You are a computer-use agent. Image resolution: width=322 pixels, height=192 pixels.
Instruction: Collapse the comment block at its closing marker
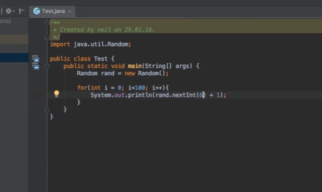[47, 37]
